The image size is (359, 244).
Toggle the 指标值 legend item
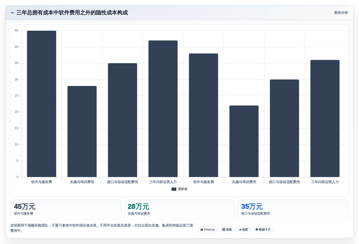(x=179, y=189)
